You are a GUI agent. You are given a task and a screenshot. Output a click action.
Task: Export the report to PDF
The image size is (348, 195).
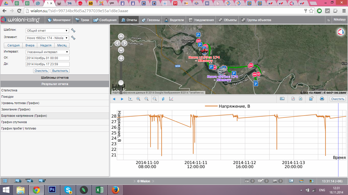click(x=293, y=99)
